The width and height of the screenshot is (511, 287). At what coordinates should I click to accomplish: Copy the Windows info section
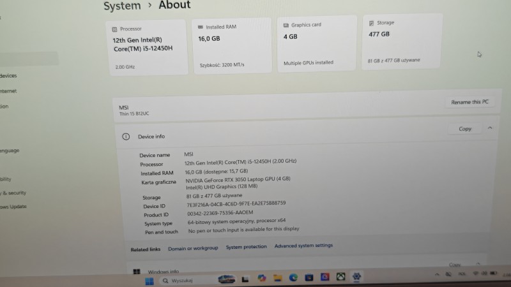(455, 265)
